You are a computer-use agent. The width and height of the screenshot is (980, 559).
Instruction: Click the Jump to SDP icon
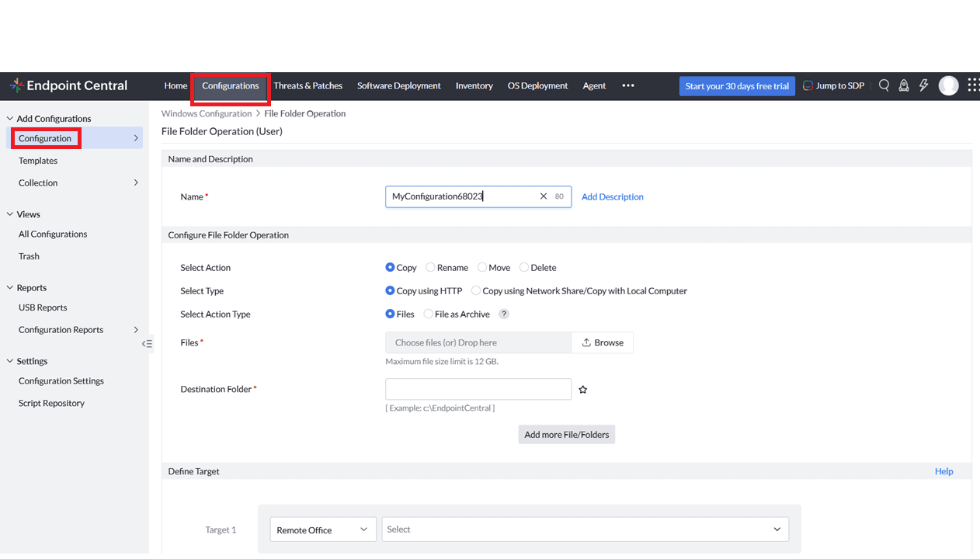pyautogui.click(x=808, y=85)
